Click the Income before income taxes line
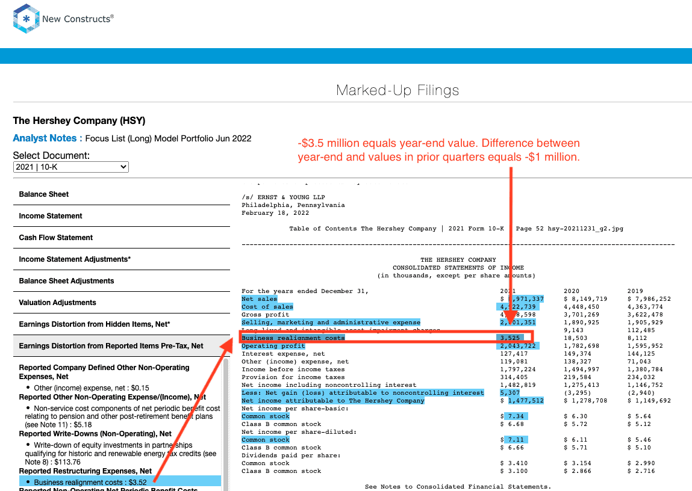Viewport: 692px width, 491px height. click(x=293, y=369)
